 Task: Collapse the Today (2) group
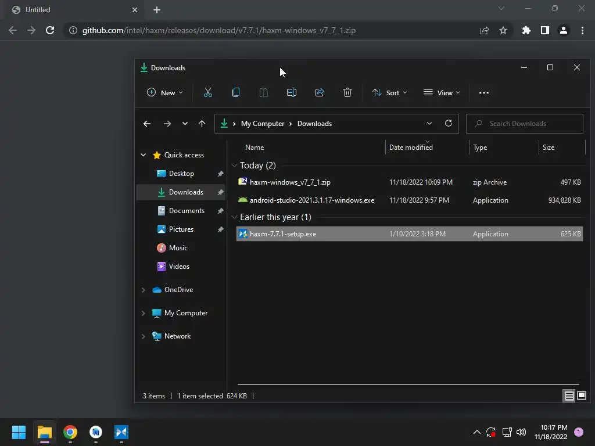click(234, 166)
